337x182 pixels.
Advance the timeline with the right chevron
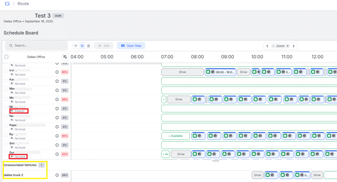(x=294, y=46)
